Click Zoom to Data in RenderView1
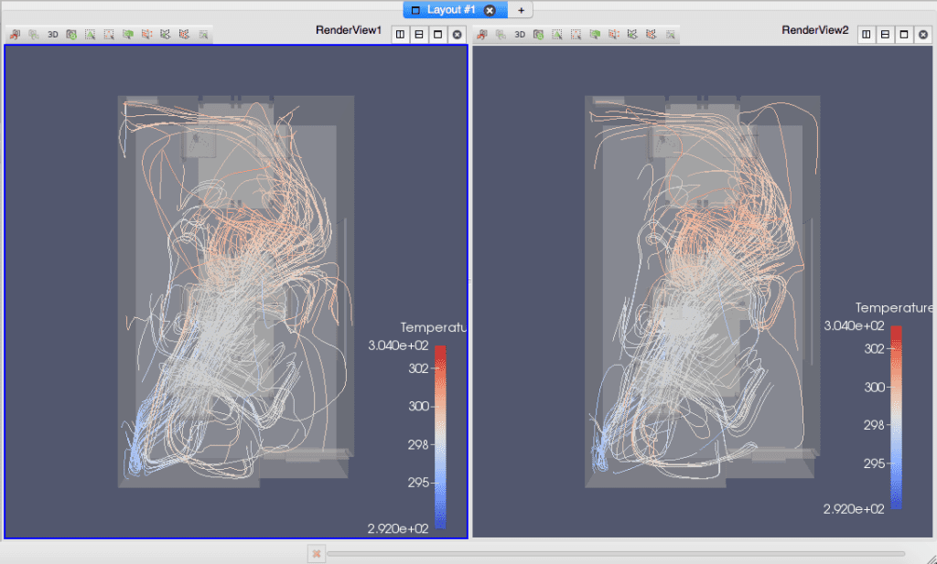 click(x=70, y=34)
